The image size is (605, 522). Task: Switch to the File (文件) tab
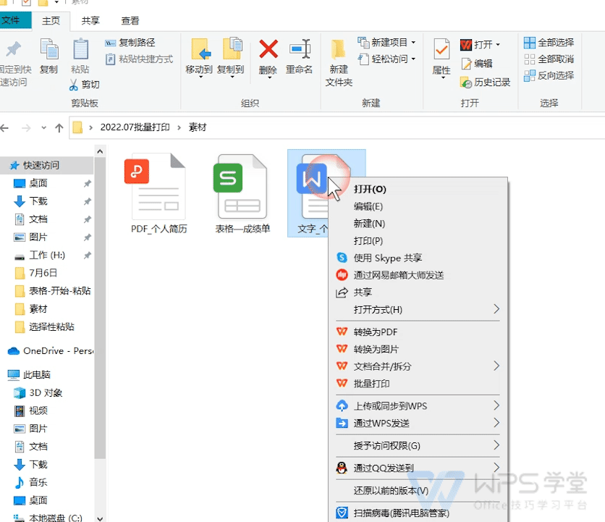(x=14, y=20)
